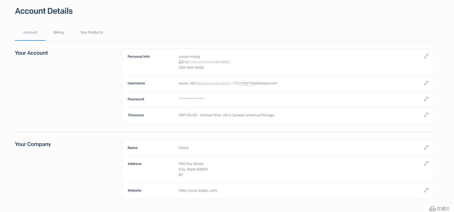
Task: Go to the Your Products tab
Action: click(x=92, y=32)
